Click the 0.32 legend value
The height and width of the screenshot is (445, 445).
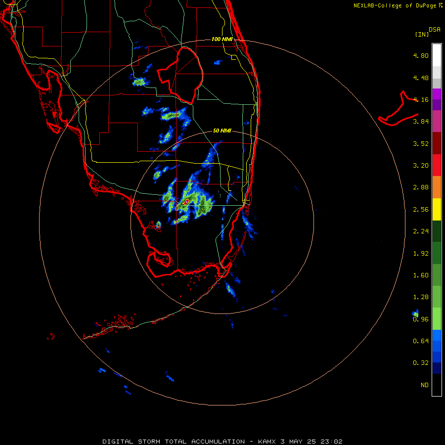(421, 363)
